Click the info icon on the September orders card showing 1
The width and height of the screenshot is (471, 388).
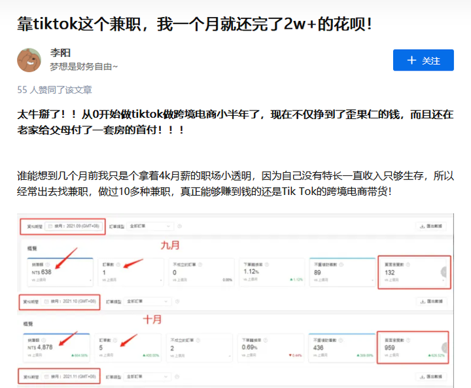coord(118,264)
